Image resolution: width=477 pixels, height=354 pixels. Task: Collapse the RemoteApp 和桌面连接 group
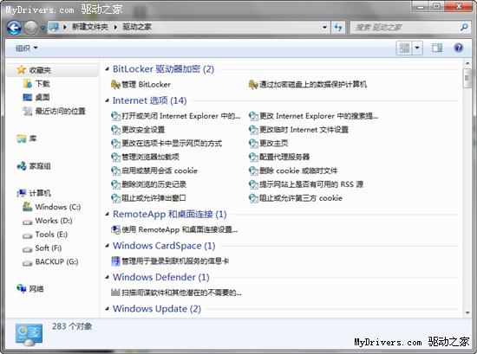coord(107,215)
